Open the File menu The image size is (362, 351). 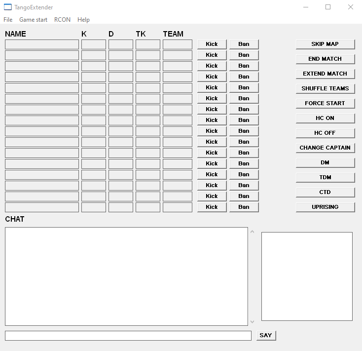click(8, 20)
